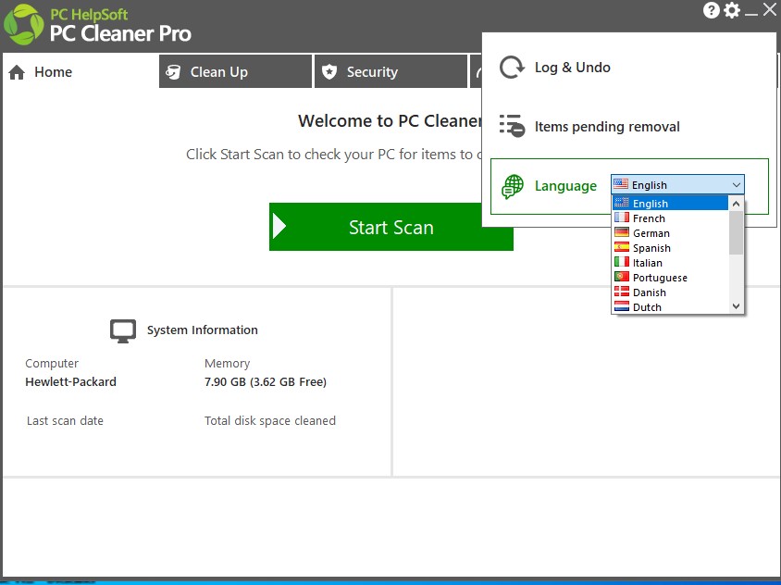The width and height of the screenshot is (781, 585).
Task: Choose French from the language list
Action: (x=670, y=218)
